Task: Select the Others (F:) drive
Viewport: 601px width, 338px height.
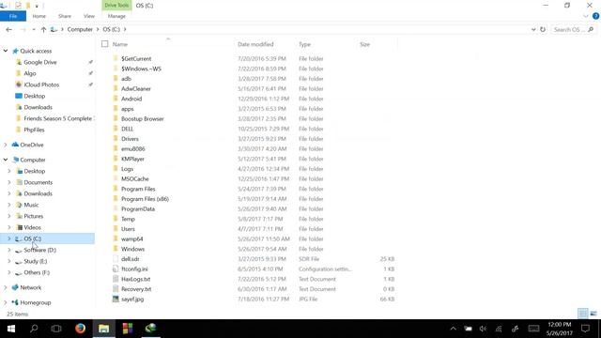Action: tap(37, 272)
